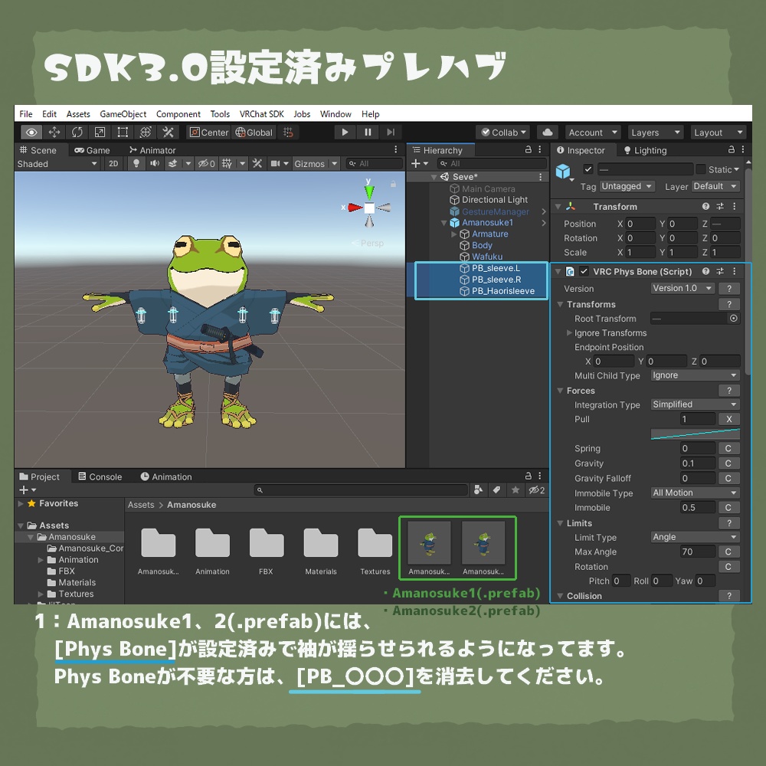766x766 pixels.
Task: Open the Integration Type Simplified dropdown
Action: click(694, 404)
